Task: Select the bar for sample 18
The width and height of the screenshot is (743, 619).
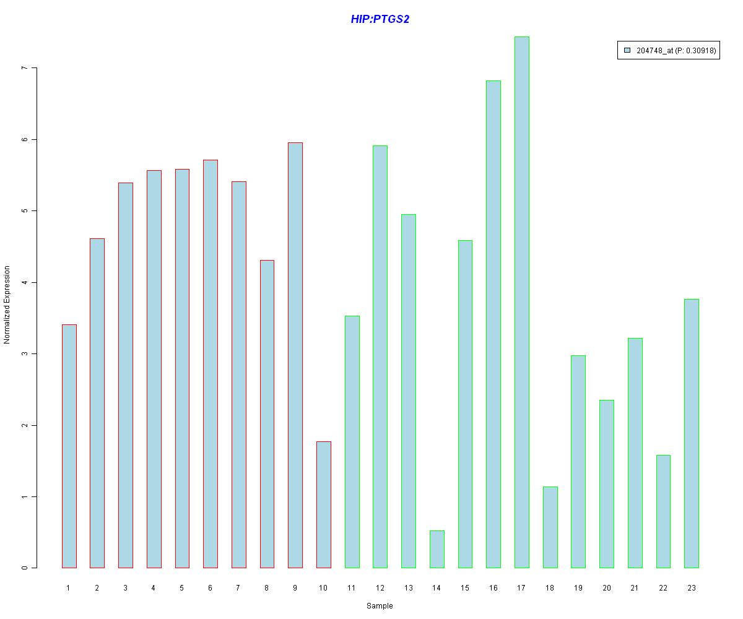Action: 550,527
